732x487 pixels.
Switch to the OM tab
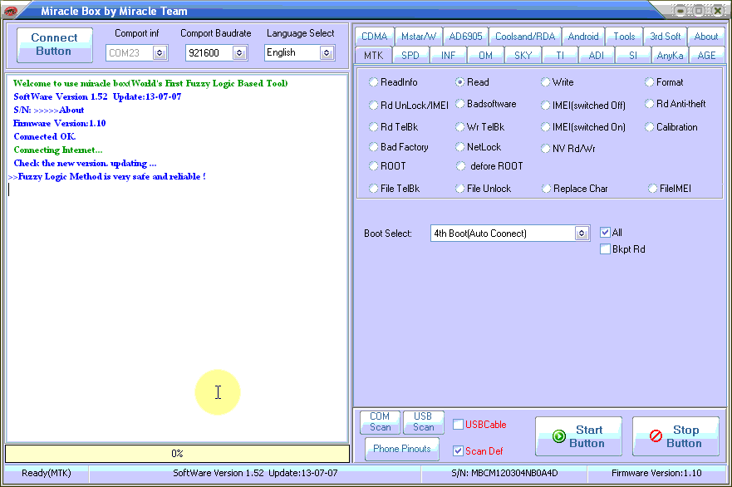[x=485, y=56]
